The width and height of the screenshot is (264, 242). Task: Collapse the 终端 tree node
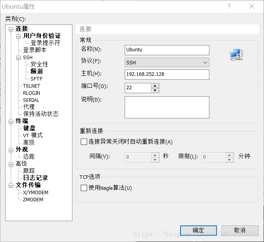click(x=11, y=122)
